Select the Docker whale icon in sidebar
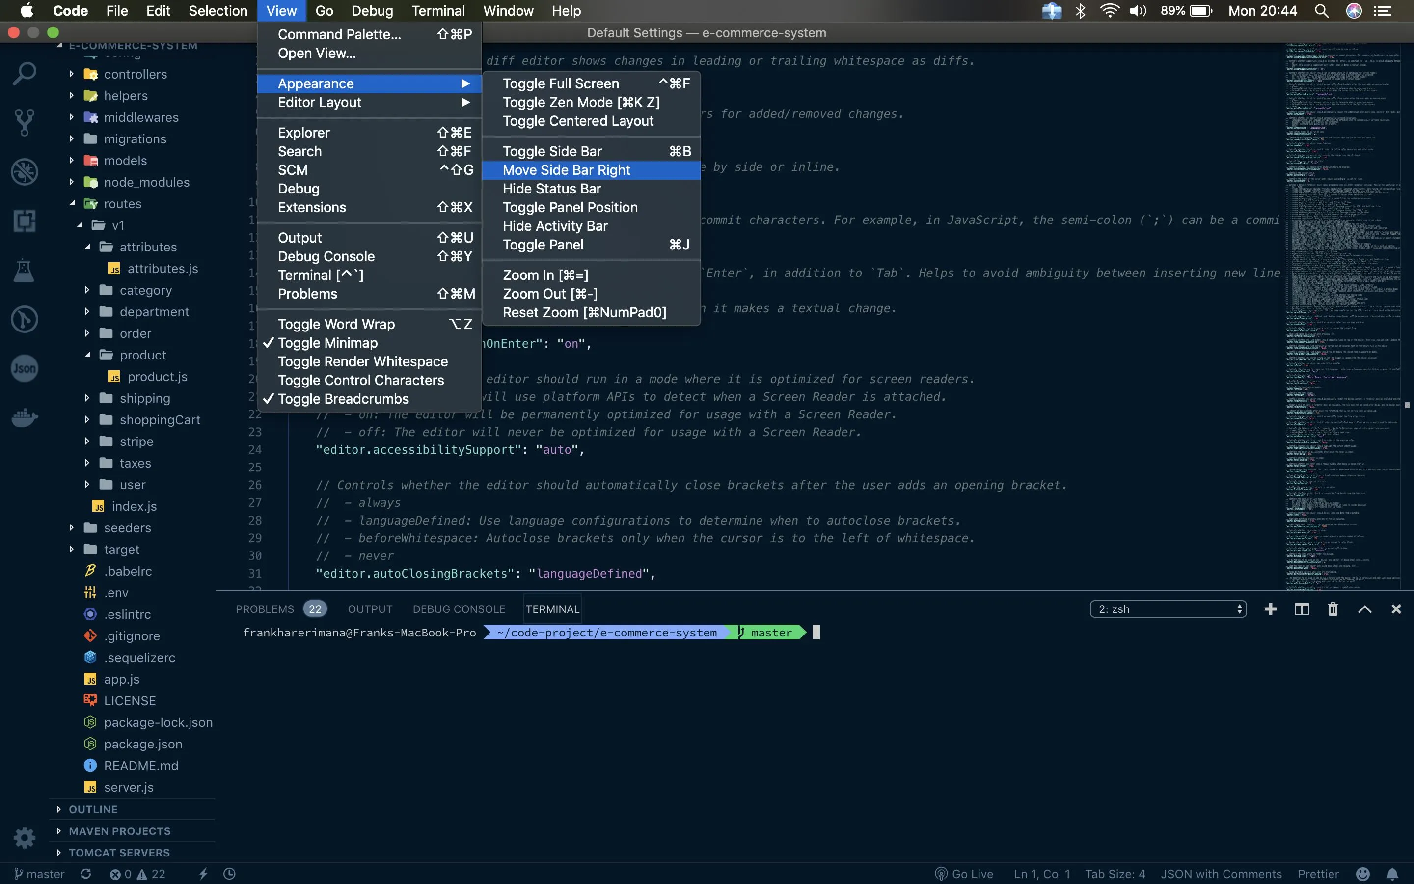 tap(24, 417)
